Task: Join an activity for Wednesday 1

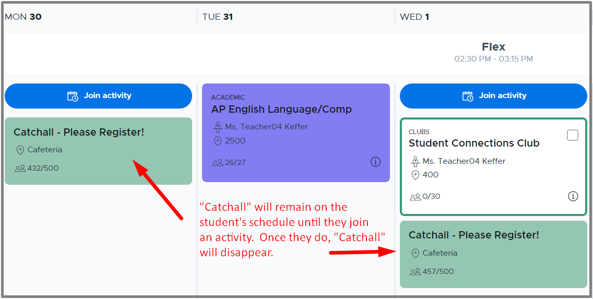Action: coord(493,96)
